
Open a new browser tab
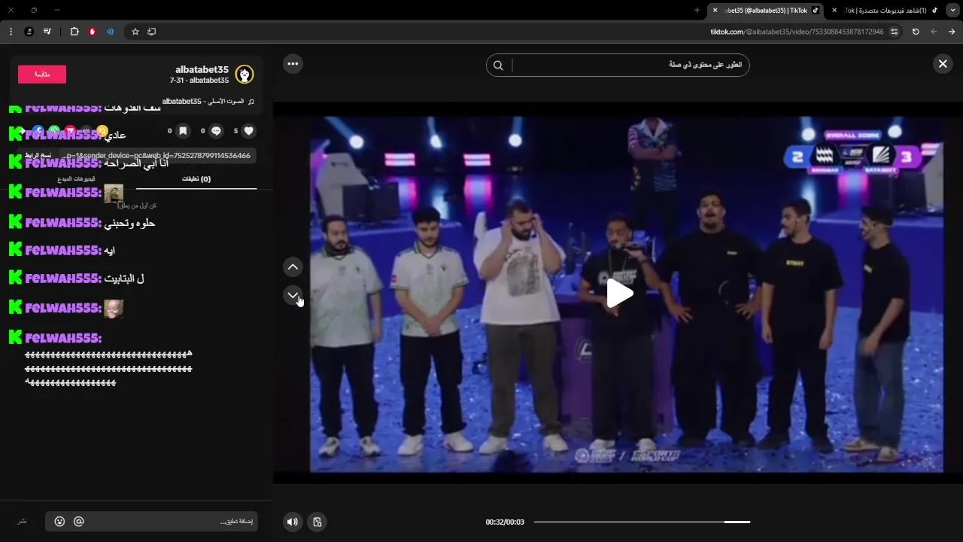click(697, 11)
